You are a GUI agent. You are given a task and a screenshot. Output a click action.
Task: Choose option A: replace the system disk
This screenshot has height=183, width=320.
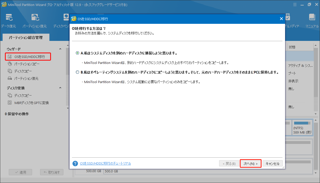pyautogui.click(x=78, y=53)
